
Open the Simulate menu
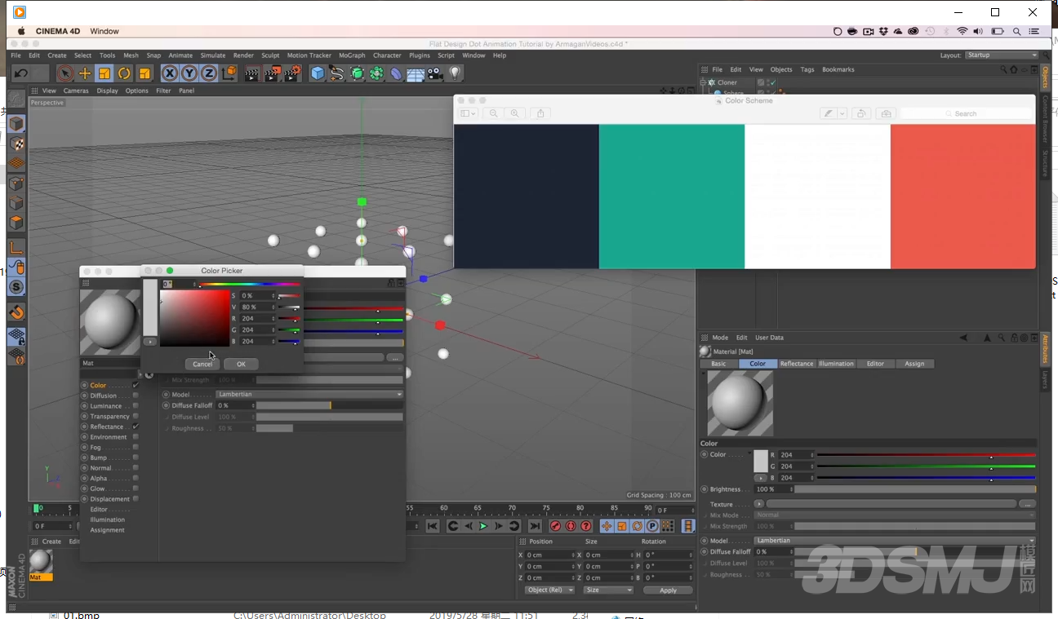212,55
